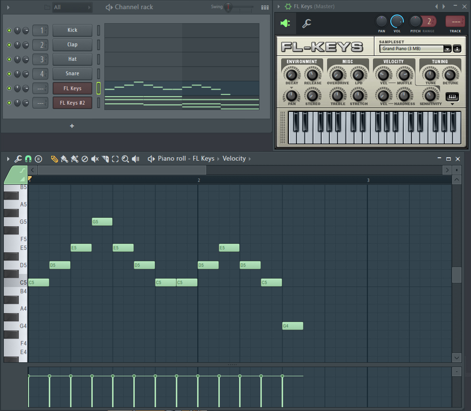Select the FL Keys #2 channel button

click(x=72, y=103)
